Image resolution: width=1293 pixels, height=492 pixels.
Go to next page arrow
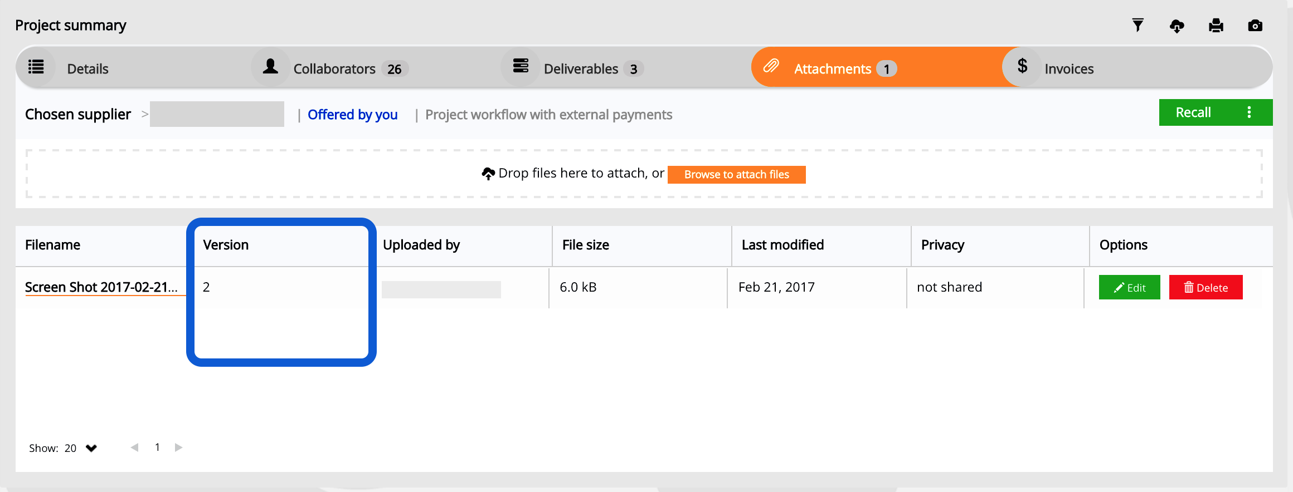click(x=178, y=447)
